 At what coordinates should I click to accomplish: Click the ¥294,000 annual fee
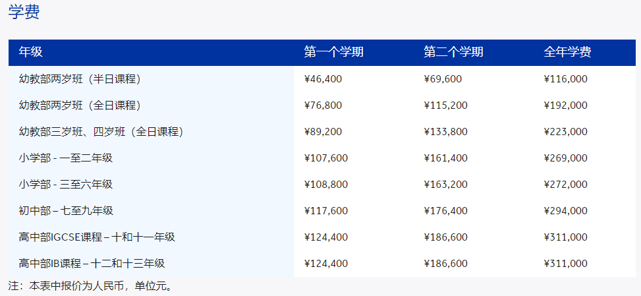565,211
